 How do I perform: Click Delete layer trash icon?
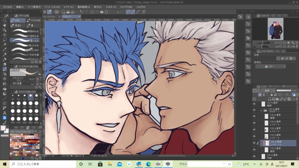pyautogui.click(x=296, y=99)
